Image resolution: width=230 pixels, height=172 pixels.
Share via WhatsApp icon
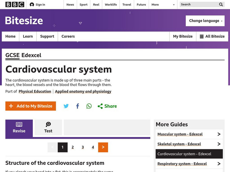pos(89,106)
